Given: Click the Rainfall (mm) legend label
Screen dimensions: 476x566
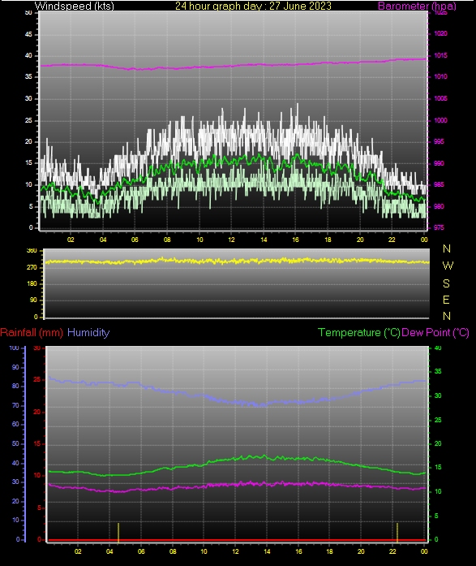Looking at the screenshot, I should (32, 332).
